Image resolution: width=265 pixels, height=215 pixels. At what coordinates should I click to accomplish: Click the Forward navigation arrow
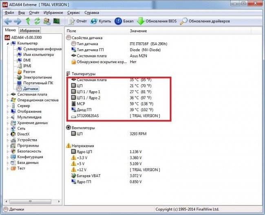coord(18,21)
